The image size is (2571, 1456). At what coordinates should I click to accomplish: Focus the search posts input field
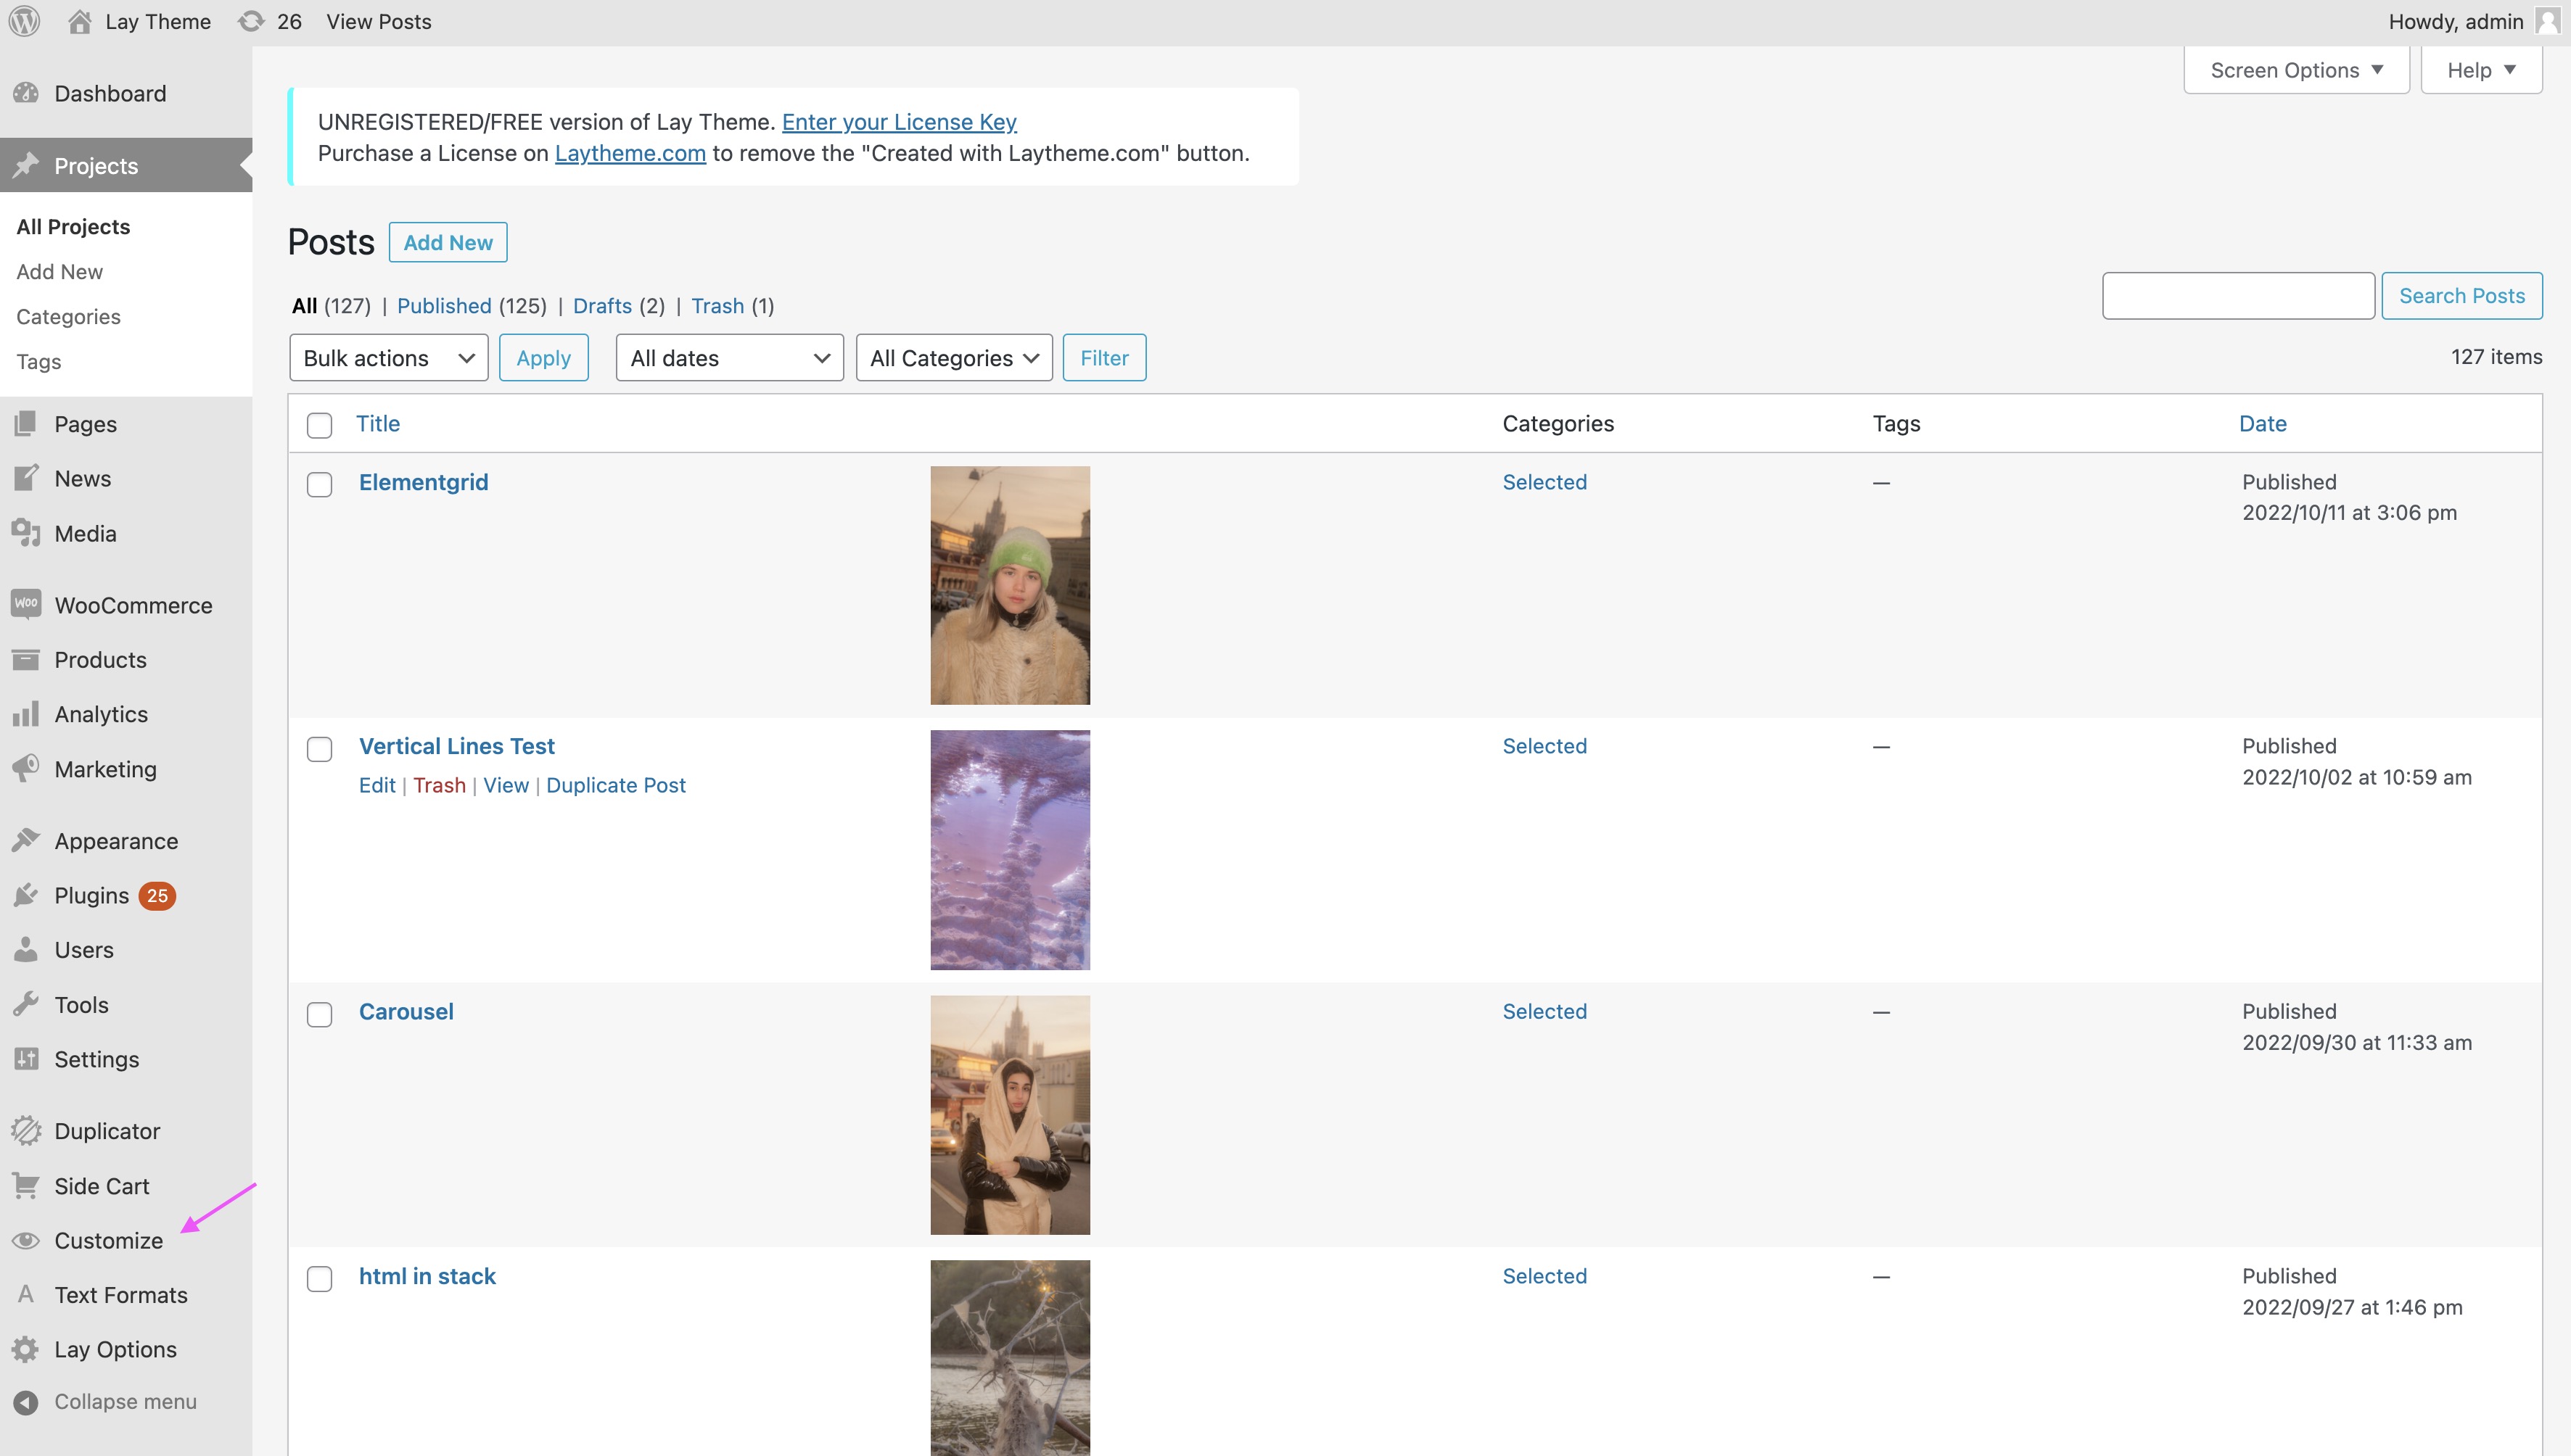pos(2238,295)
